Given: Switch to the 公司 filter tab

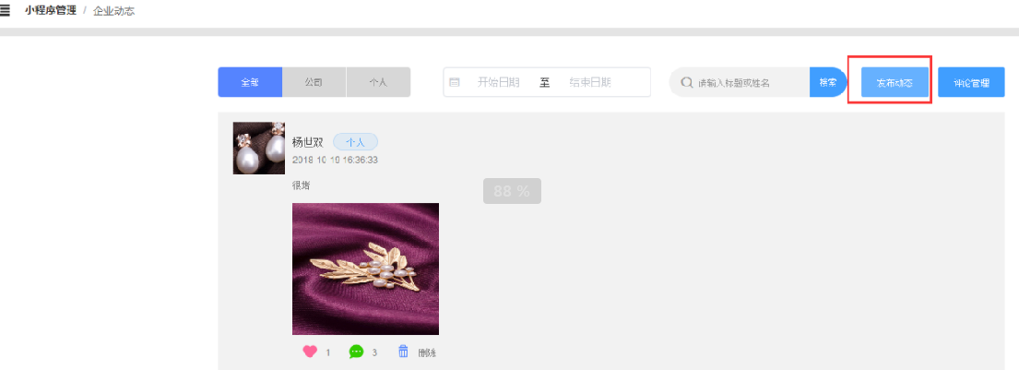Looking at the screenshot, I should point(314,83).
